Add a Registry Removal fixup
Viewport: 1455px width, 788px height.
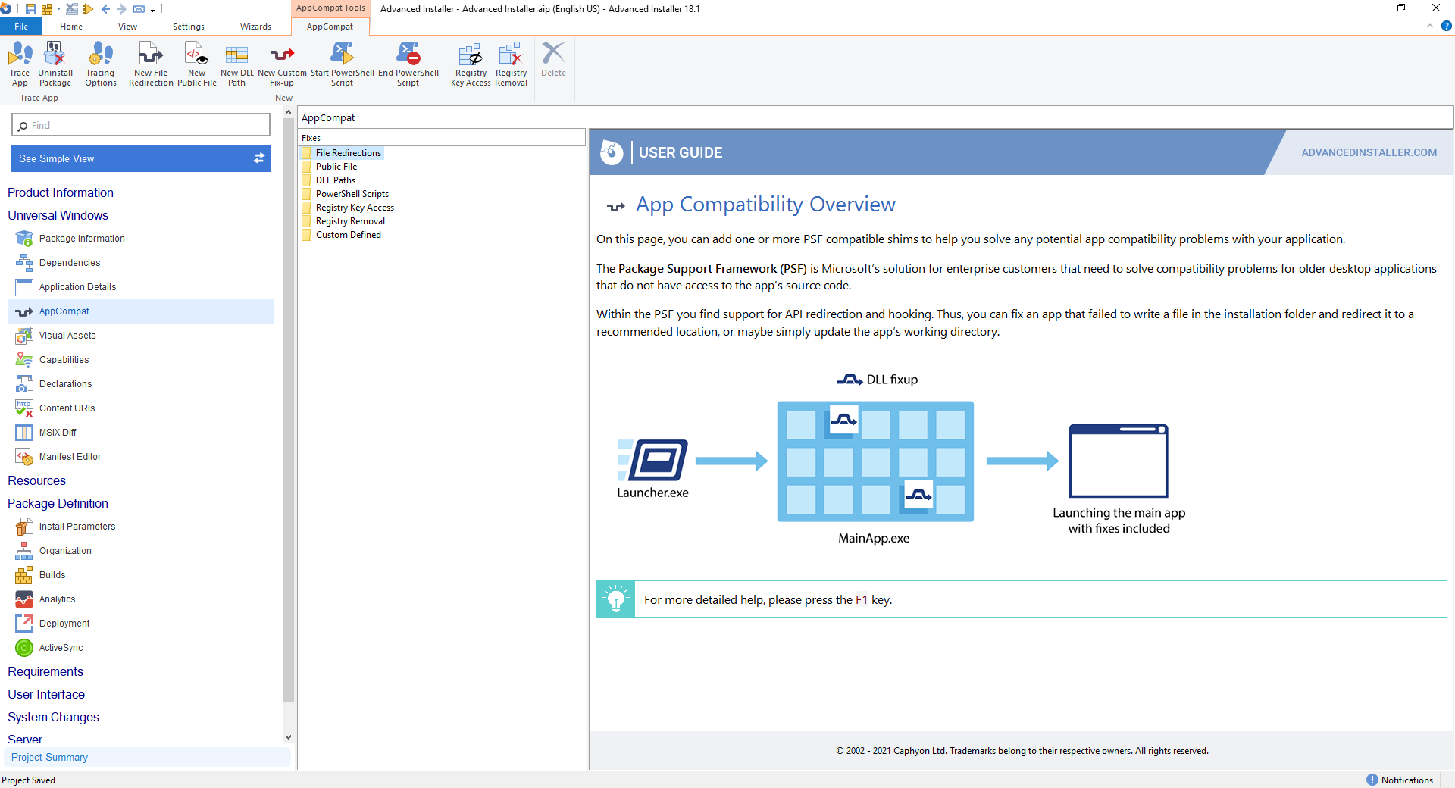click(511, 64)
